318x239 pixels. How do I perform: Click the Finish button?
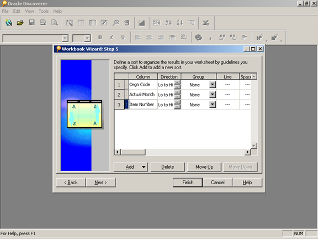pyautogui.click(x=188, y=183)
